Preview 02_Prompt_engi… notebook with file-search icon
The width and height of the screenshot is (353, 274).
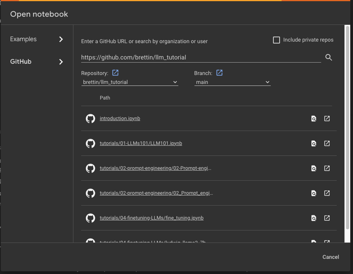[x=314, y=193]
